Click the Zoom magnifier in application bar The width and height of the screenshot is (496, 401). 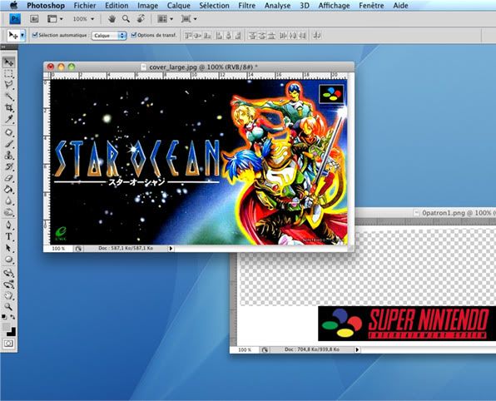click(x=126, y=19)
